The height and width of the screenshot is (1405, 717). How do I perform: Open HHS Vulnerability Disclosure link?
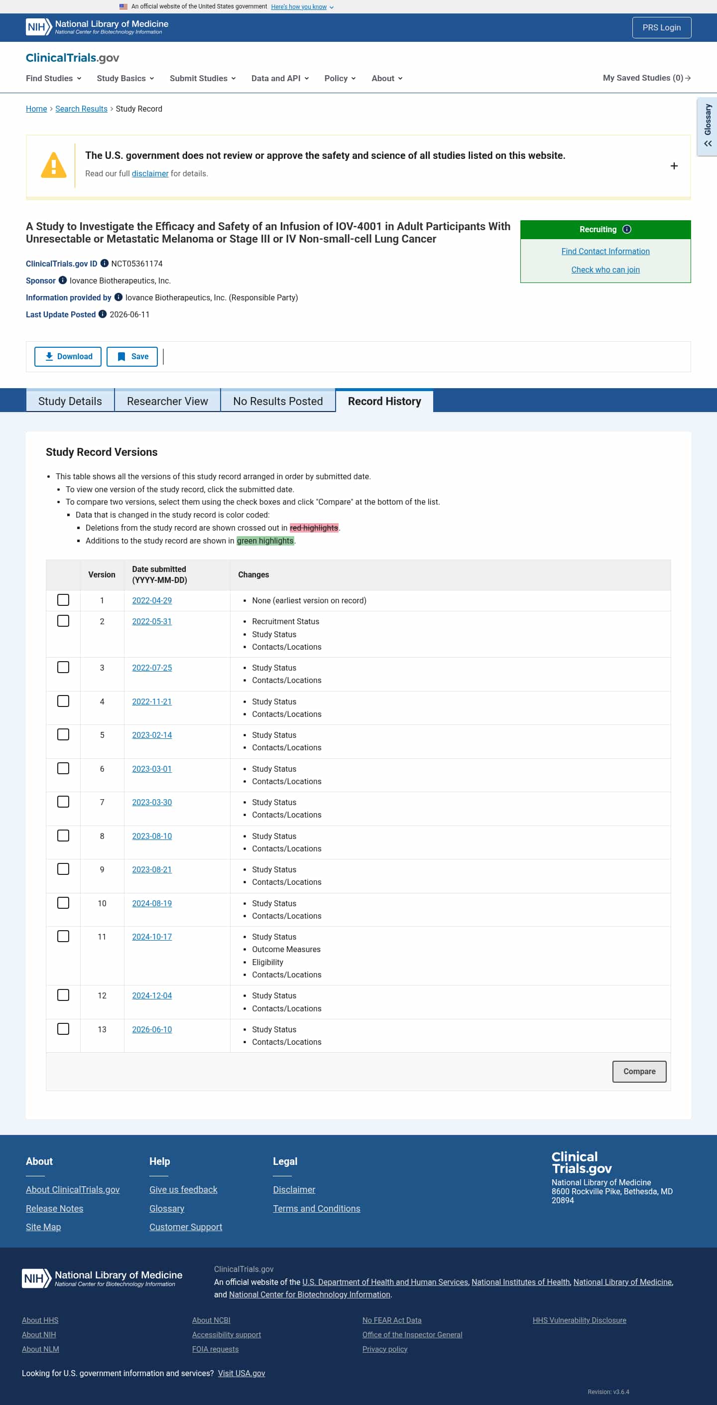coord(579,1320)
